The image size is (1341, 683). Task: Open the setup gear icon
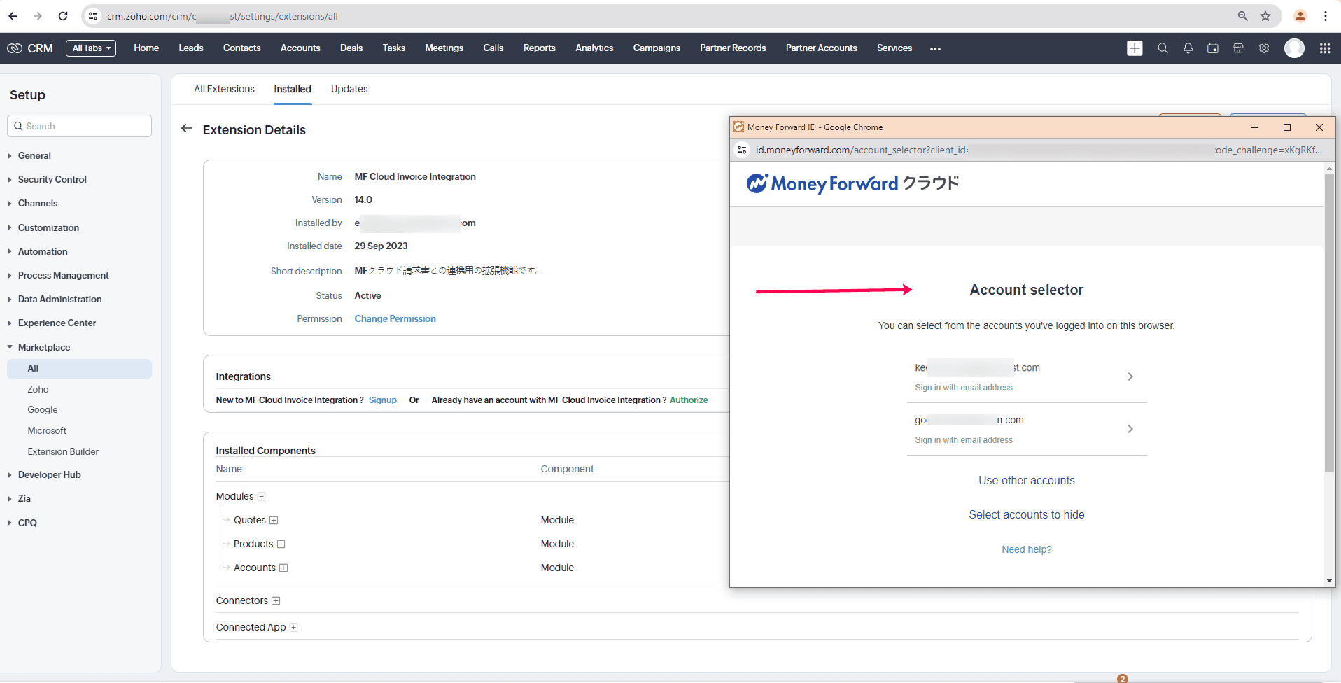click(x=1264, y=48)
